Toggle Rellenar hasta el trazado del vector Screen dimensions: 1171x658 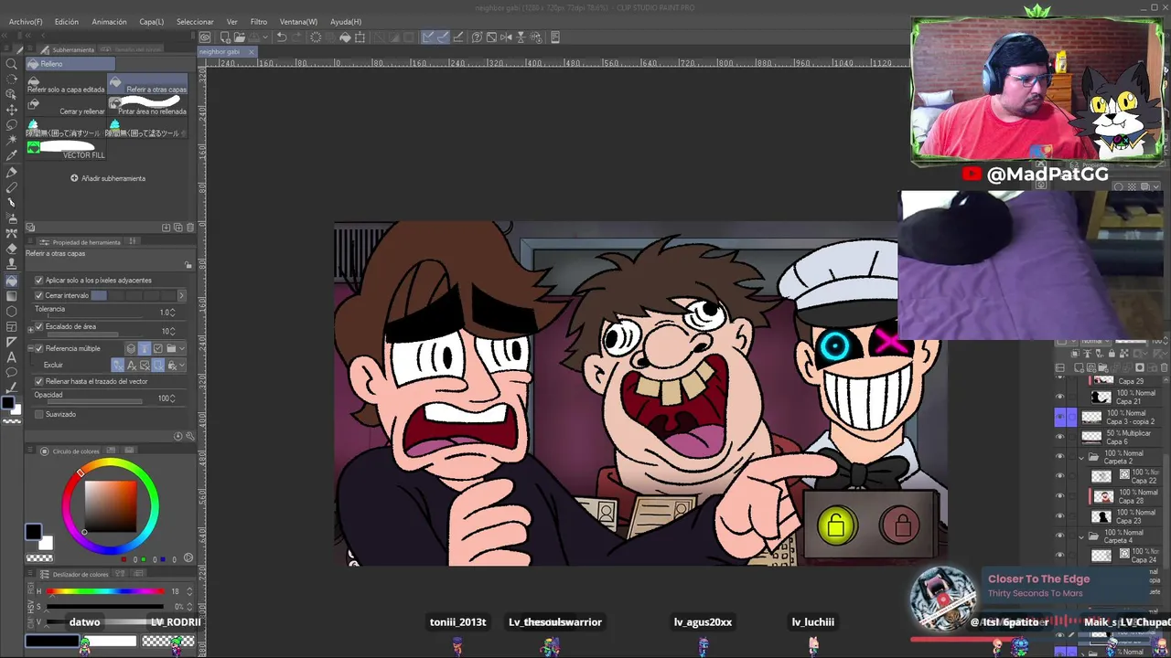click(38, 381)
